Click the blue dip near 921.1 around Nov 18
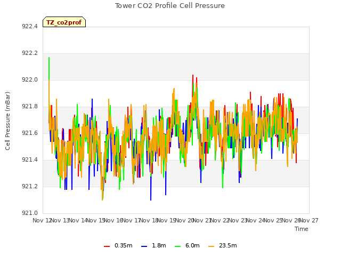The width and height of the screenshot is (341, 256). pos(151,199)
